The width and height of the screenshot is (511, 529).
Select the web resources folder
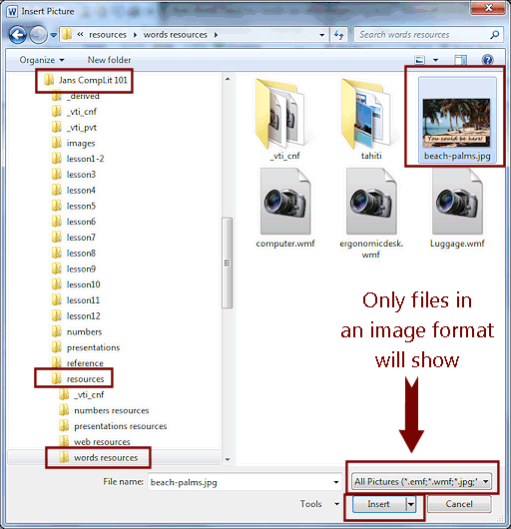[x=95, y=442]
